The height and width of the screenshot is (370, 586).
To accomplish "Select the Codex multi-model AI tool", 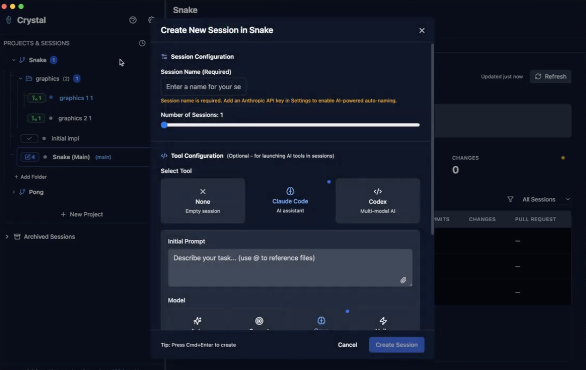I will pyautogui.click(x=378, y=201).
